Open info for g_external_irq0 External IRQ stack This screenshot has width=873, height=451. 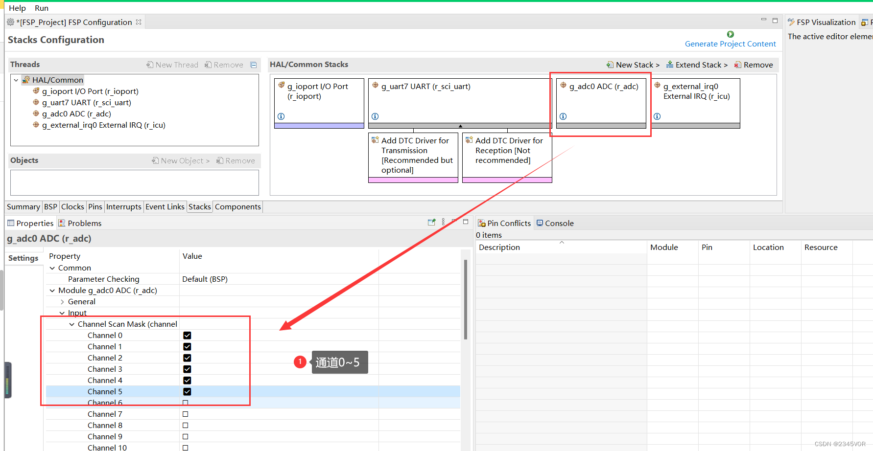(657, 116)
